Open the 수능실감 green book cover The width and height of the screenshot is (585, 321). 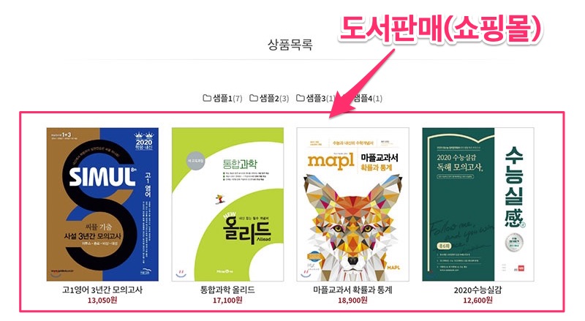click(478, 204)
